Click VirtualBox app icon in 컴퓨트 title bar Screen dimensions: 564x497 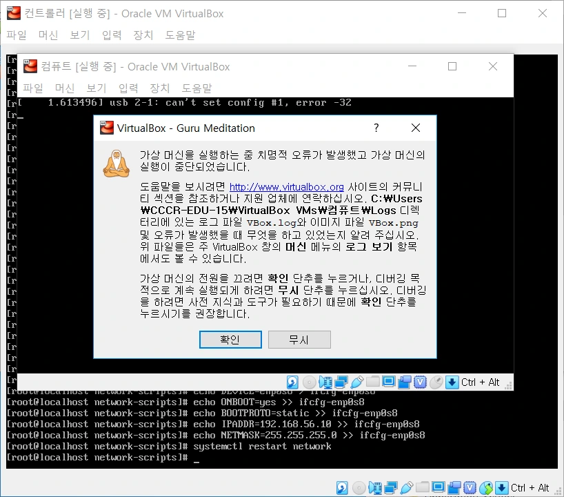point(30,66)
